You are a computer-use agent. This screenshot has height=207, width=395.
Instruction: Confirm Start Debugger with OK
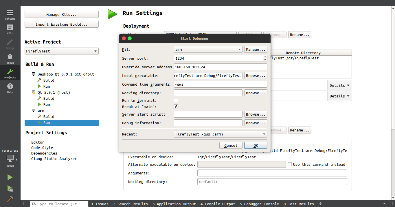[256, 145]
